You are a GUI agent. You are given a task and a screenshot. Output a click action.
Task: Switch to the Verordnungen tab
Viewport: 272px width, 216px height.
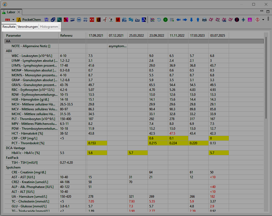28,27
